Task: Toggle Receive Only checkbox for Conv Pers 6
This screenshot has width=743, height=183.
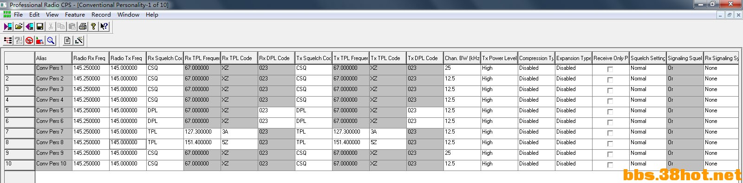Action: 610,122
